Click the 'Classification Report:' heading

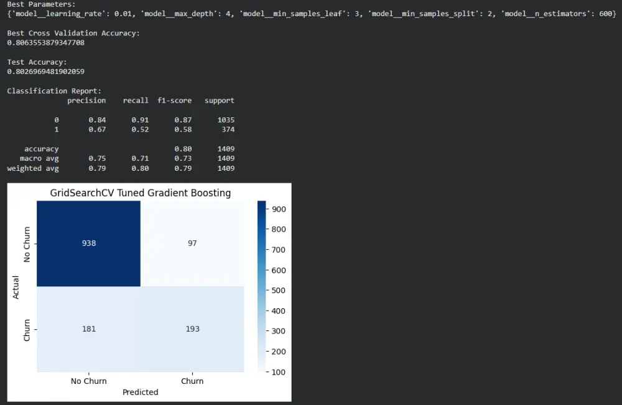54,91
